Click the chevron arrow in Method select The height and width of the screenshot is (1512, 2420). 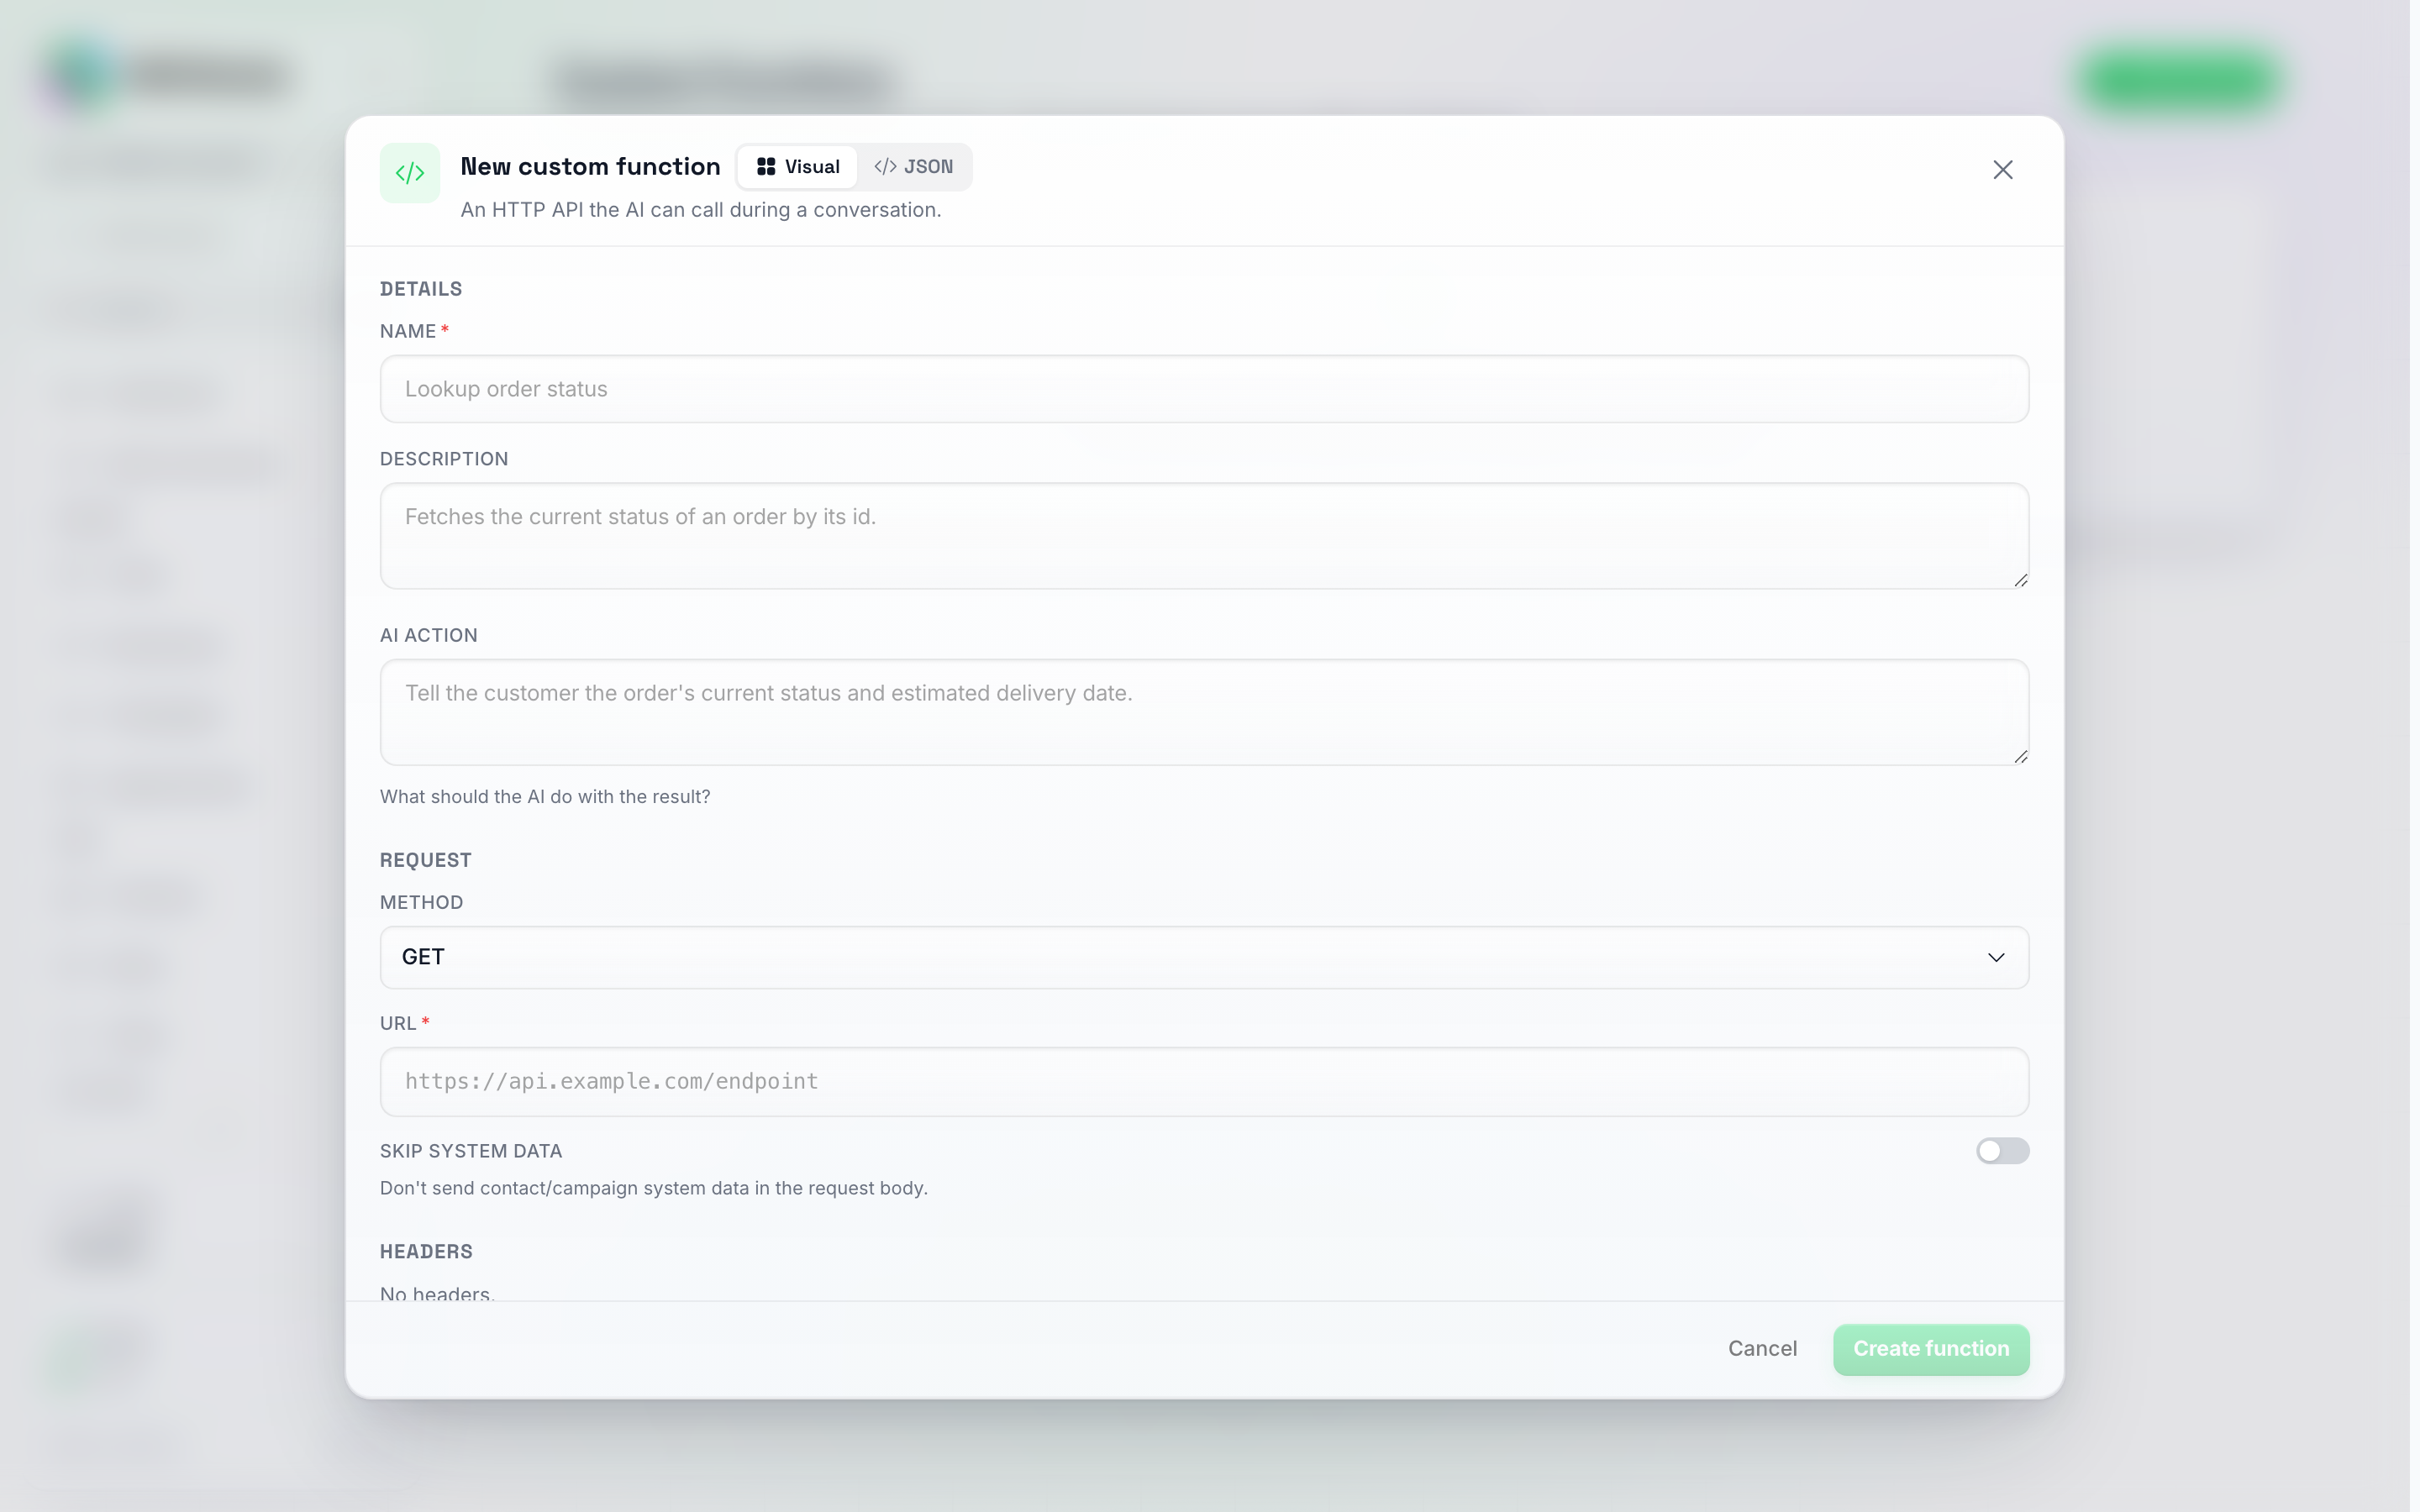tap(1996, 958)
